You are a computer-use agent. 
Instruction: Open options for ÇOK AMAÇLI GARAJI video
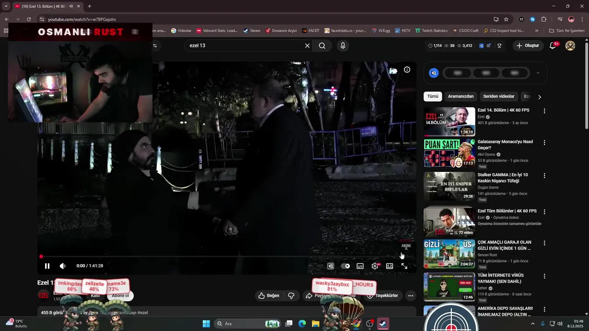[544, 243]
